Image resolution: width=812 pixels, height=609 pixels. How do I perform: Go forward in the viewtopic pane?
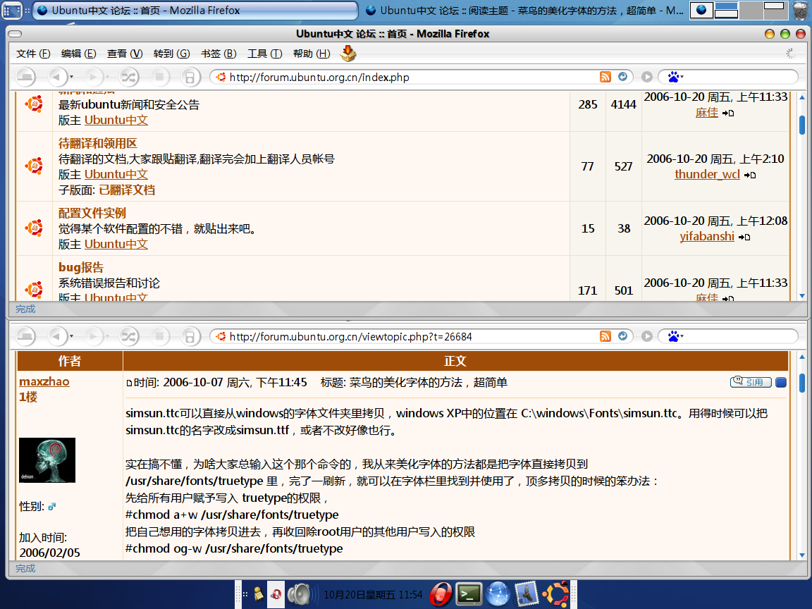pos(93,337)
